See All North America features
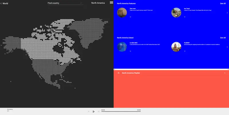Viewport: 229px width, 115px height. tap(223, 3)
